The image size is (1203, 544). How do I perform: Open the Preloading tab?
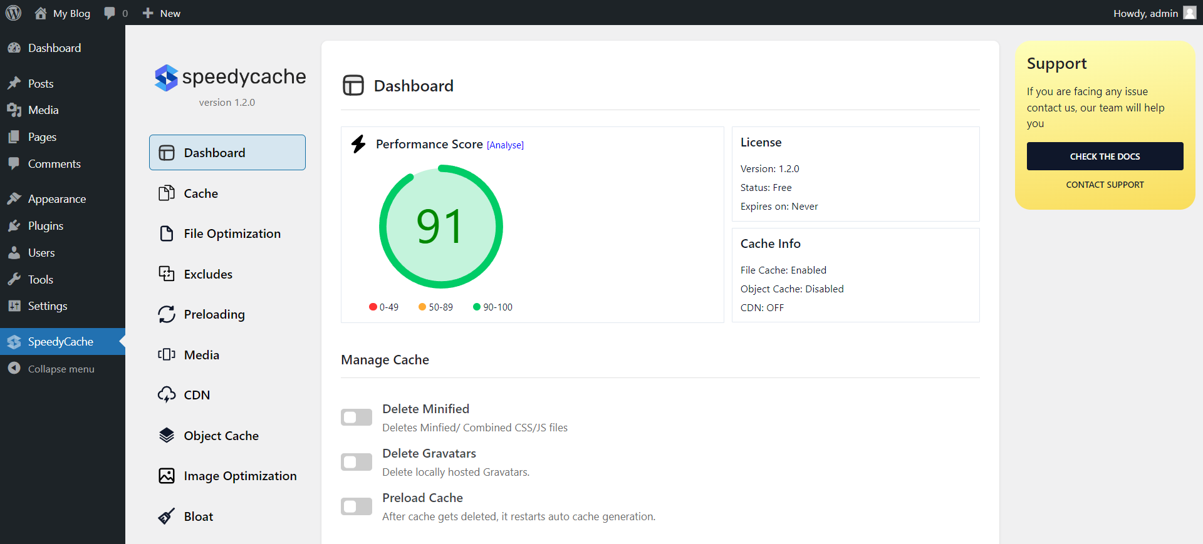(x=227, y=314)
